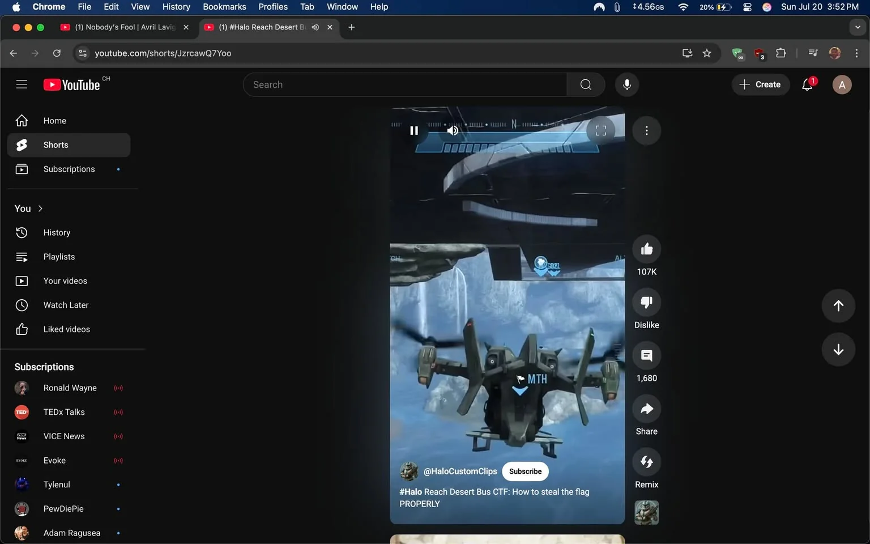Open VICE News subscription

(69, 436)
